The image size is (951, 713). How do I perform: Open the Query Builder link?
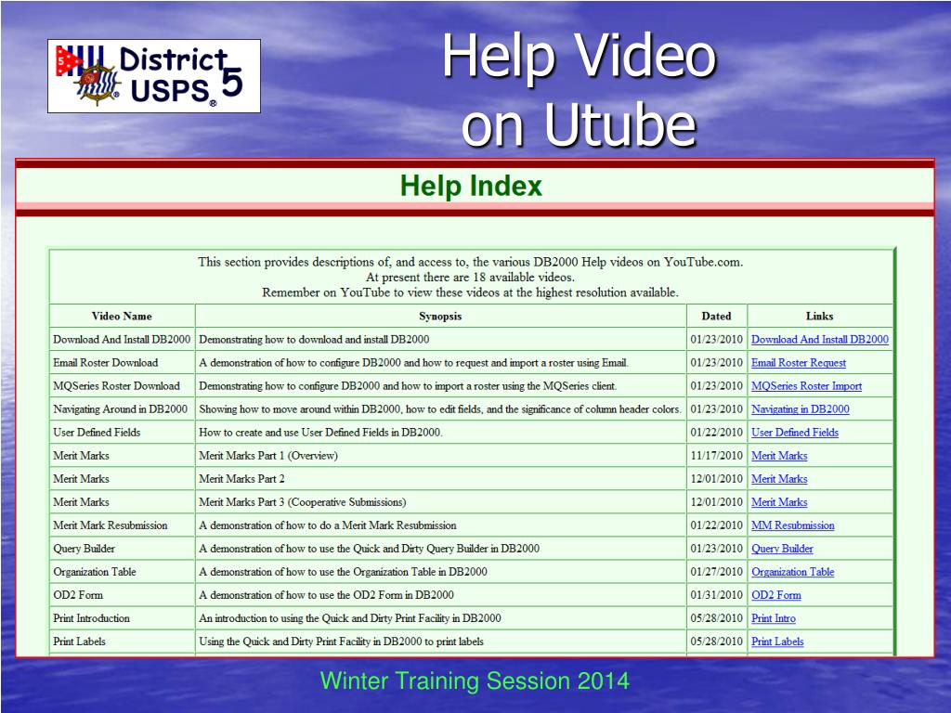782,549
